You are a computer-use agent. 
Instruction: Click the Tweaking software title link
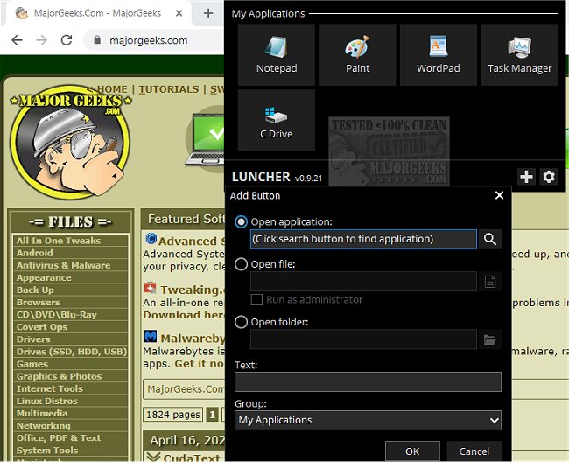tap(193, 290)
